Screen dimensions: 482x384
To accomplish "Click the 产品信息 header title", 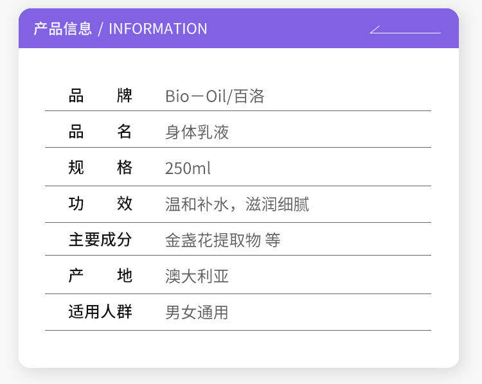I will click(63, 29).
